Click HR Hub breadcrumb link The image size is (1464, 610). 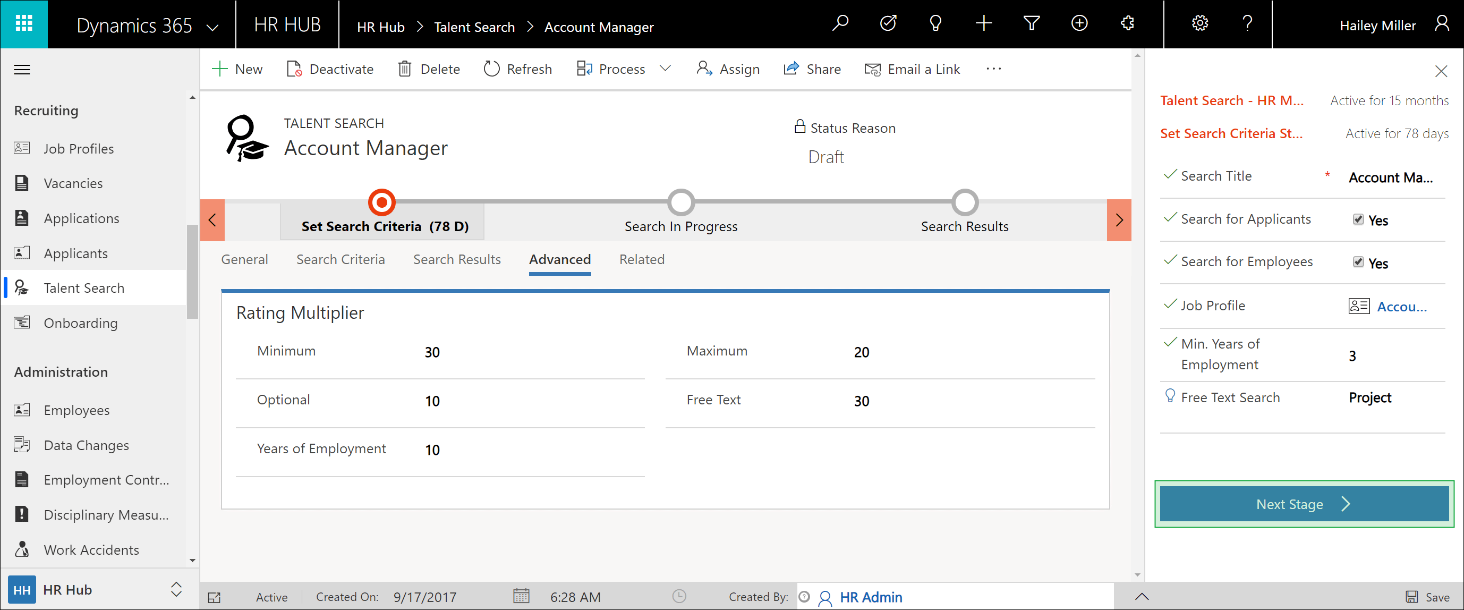pyautogui.click(x=381, y=27)
